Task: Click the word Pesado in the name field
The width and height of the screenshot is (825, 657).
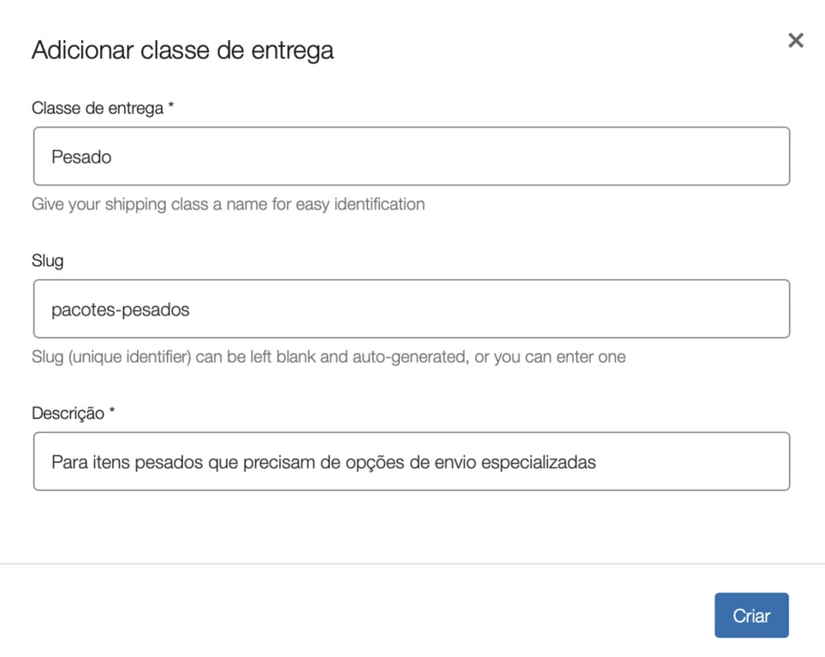Action: (x=80, y=157)
